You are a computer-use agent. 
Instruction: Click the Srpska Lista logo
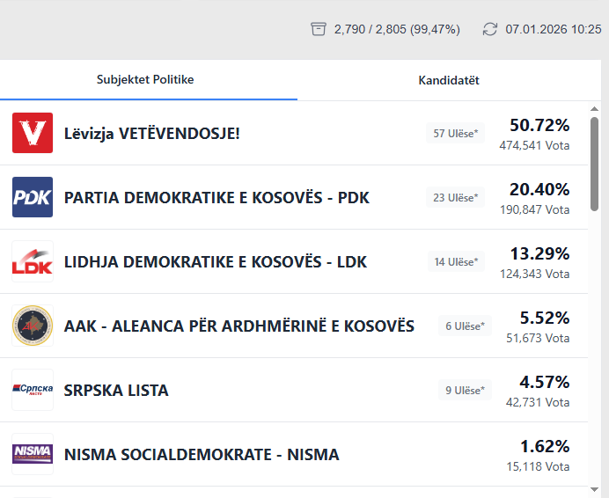pos(33,390)
